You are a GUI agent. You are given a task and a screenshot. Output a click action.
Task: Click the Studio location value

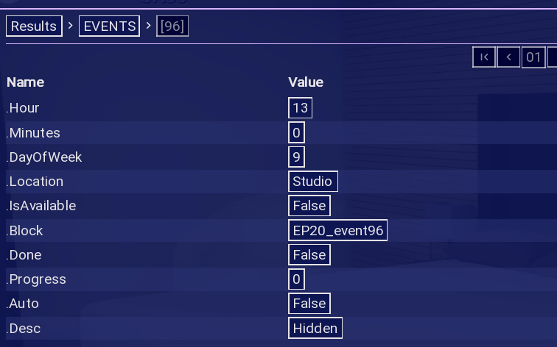312,182
